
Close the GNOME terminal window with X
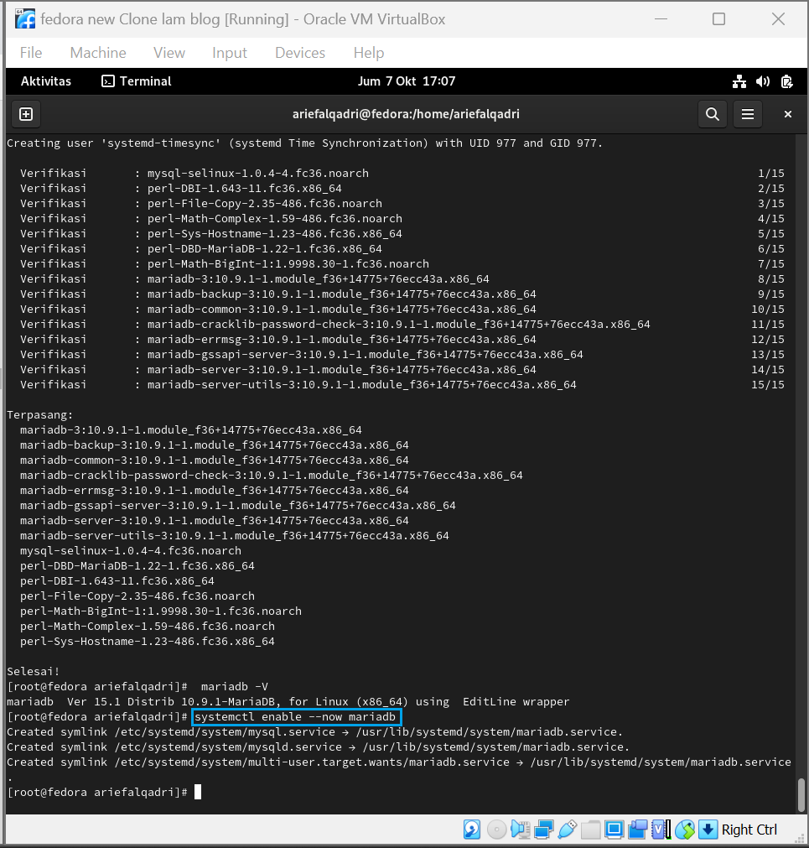point(787,114)
